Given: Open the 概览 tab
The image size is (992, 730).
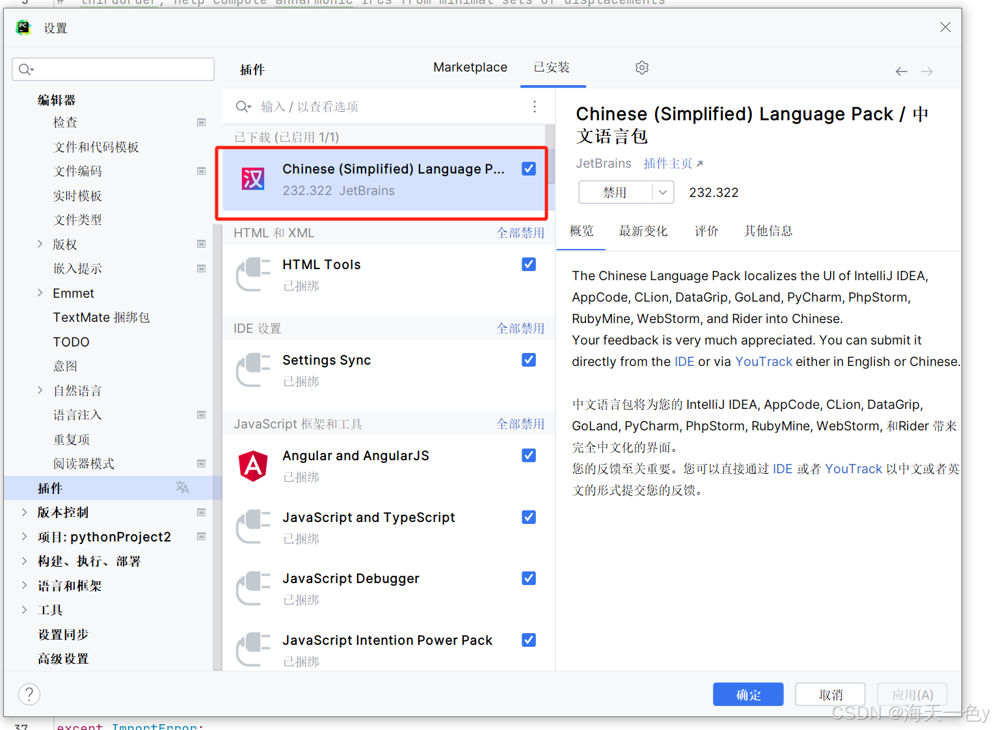Looking at the screenshot, I should pyautogui.click(x=582, y=231).
